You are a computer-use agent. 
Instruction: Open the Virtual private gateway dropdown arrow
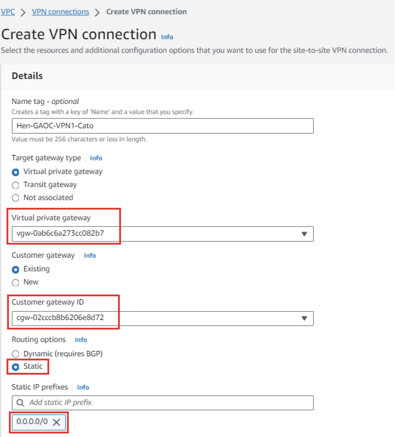[x=304, y=234]
